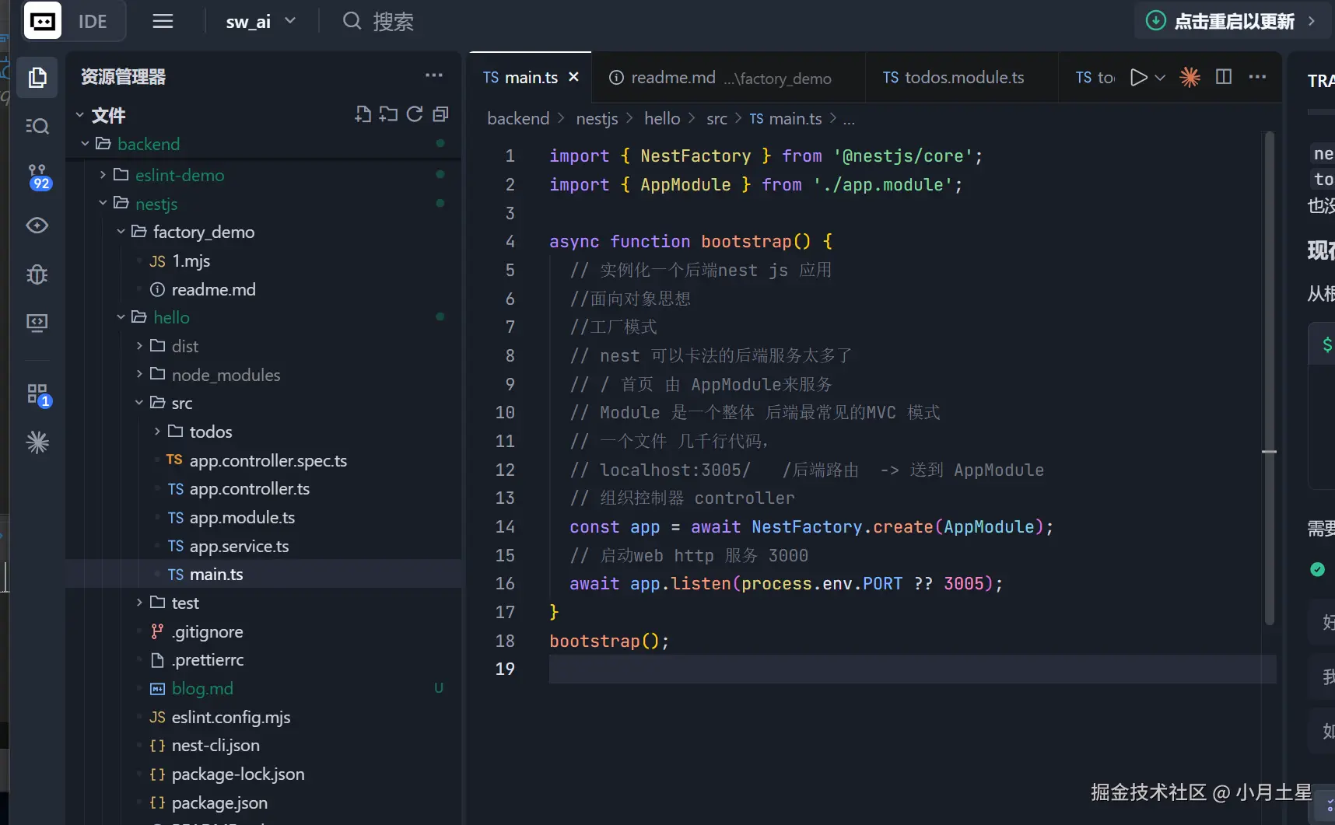Collapse the factory_demo folder
The height and width of the screenshot is (825, 1335).
coord(121,232)
